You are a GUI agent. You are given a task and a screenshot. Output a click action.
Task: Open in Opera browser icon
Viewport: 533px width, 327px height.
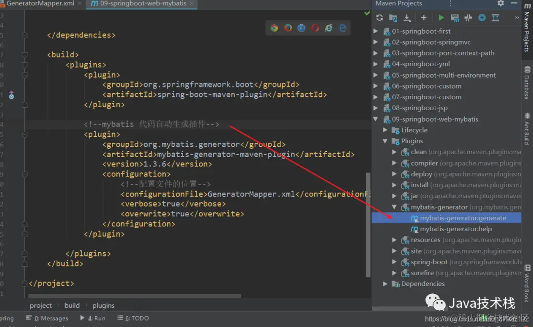(x=315, y=28)
